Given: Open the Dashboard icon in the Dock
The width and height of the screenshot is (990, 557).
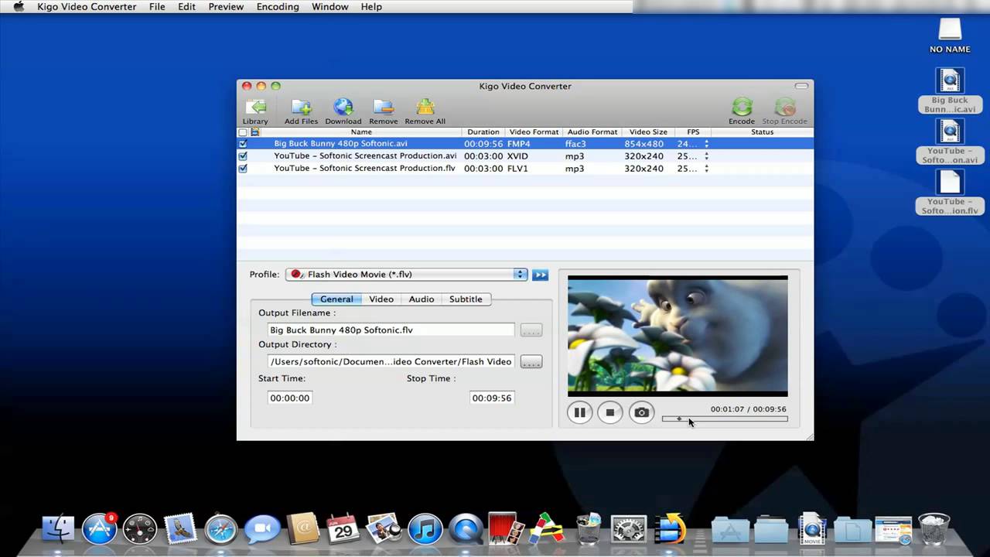Looking at the screenshot, I should (x=140, y=529).
